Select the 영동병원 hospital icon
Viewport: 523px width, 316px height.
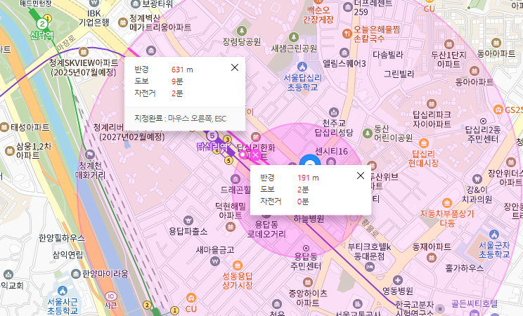[x=397, y=280]
